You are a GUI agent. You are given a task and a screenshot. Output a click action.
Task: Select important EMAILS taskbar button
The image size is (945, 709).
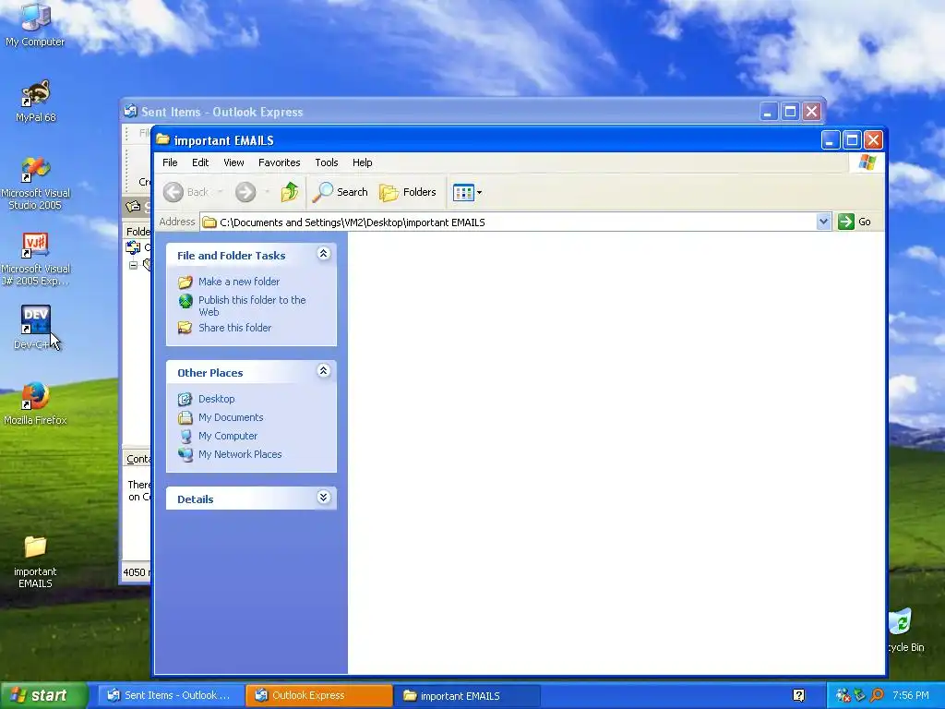pyautogui.click(x=466, y=696)
